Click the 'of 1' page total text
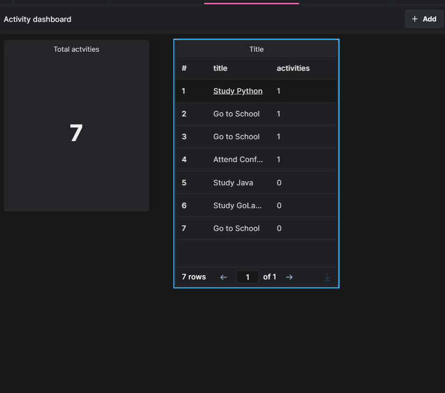The image size is (445, 393). (270, 277)
